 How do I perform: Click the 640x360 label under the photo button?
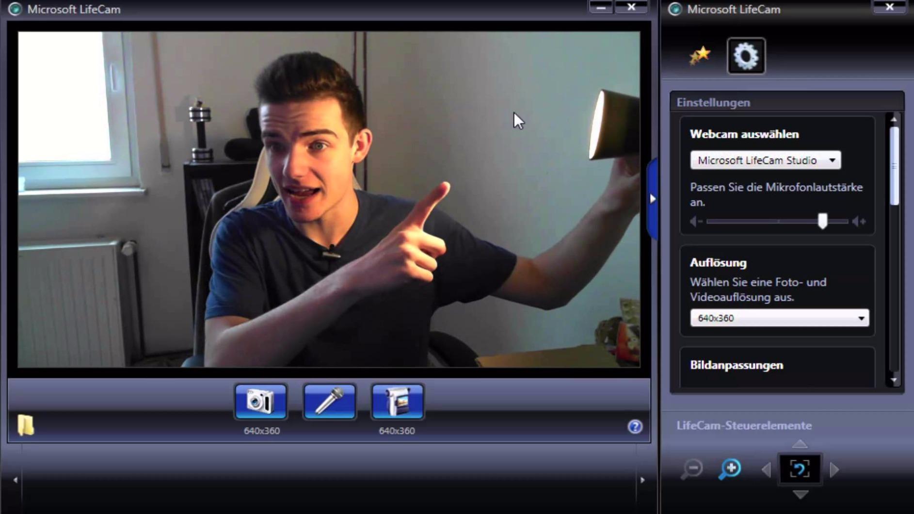tap(261, 431)
